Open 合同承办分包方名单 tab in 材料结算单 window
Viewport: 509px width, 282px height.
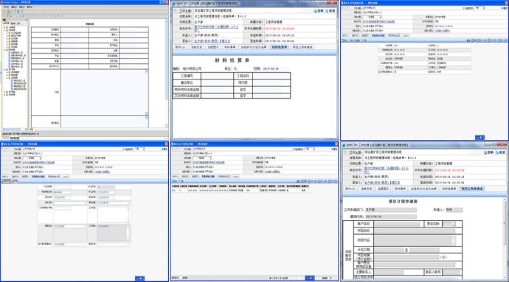[254, 47]
